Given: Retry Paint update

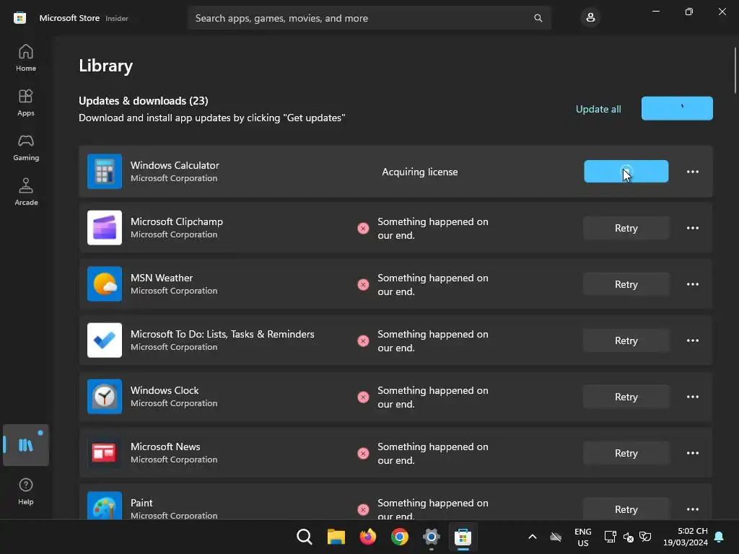Looking at the screenshot, I should 626,509.
